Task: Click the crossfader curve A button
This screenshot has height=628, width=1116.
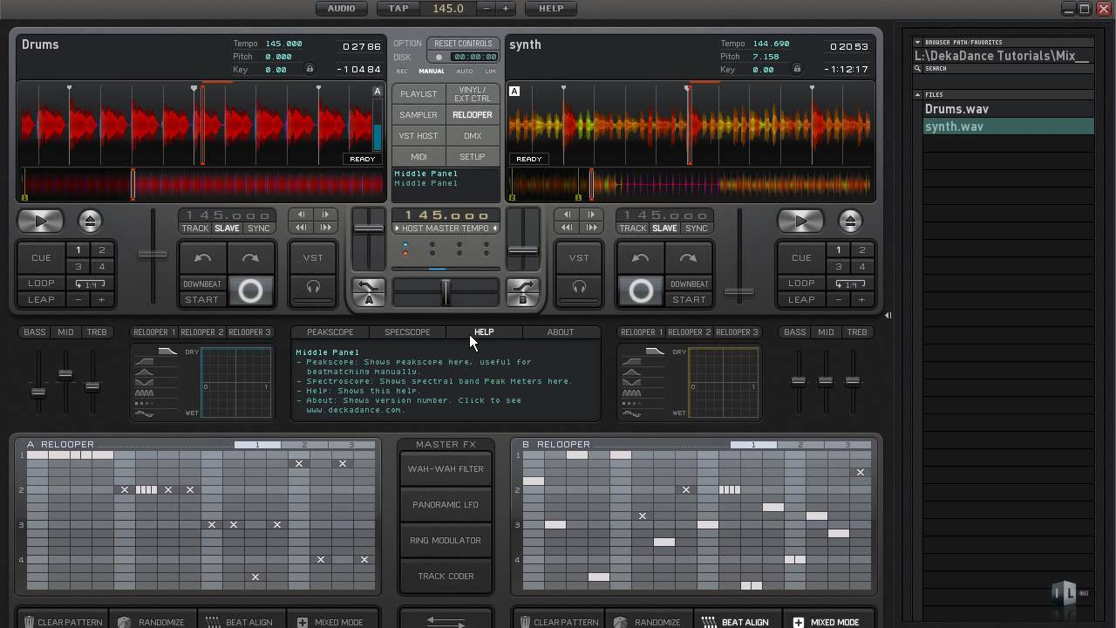Action: [369, 292]
